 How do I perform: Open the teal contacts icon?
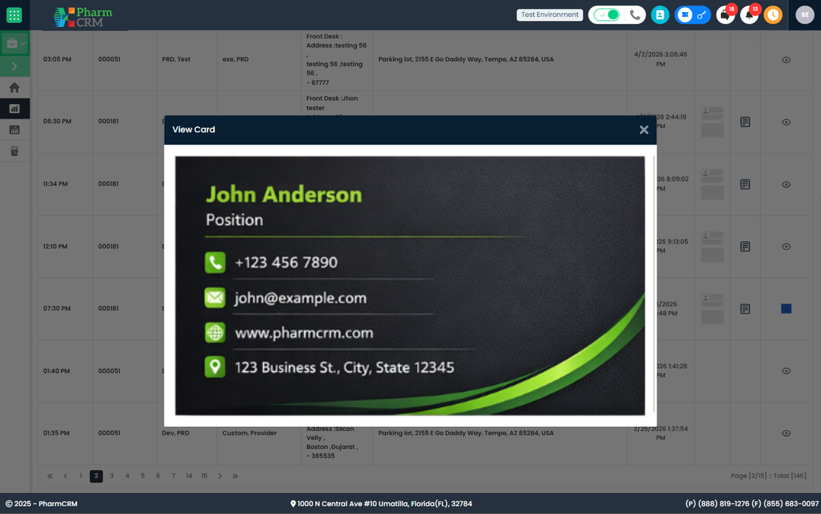(660, 15)
